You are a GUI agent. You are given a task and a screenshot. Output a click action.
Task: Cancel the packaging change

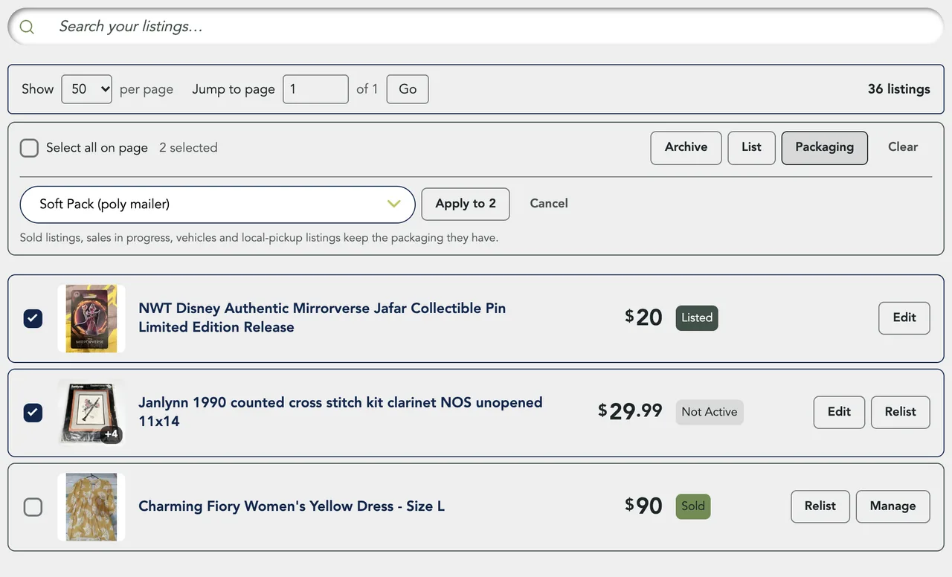(549, 204)
